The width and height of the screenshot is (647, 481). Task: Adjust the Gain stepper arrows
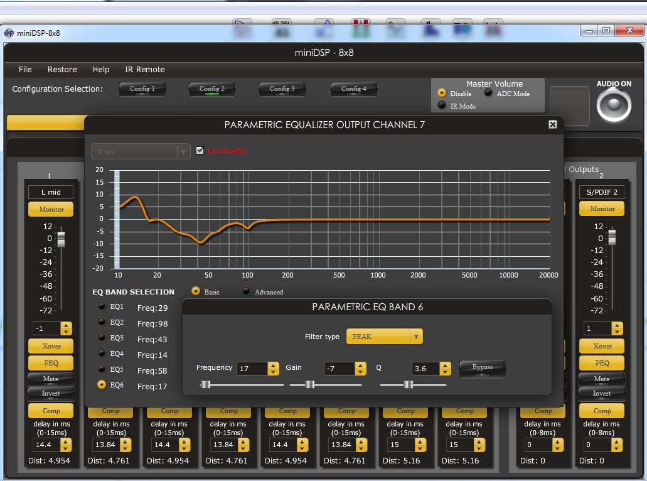pos(360,369)
